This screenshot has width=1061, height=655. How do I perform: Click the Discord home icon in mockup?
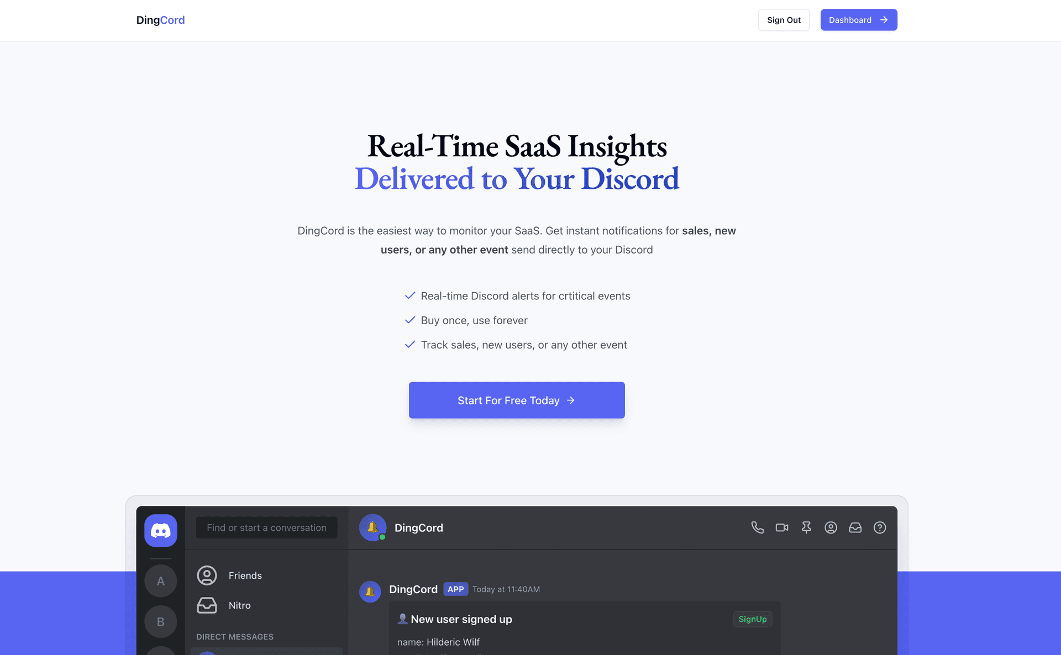point(161,531)
